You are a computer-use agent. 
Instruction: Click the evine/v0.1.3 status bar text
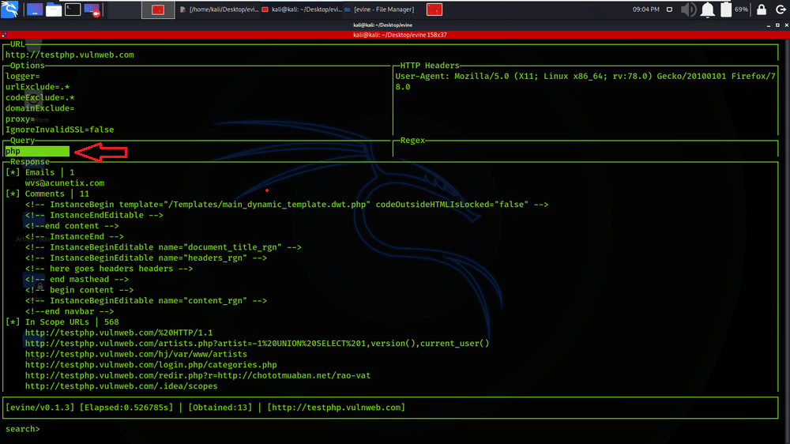39,408
